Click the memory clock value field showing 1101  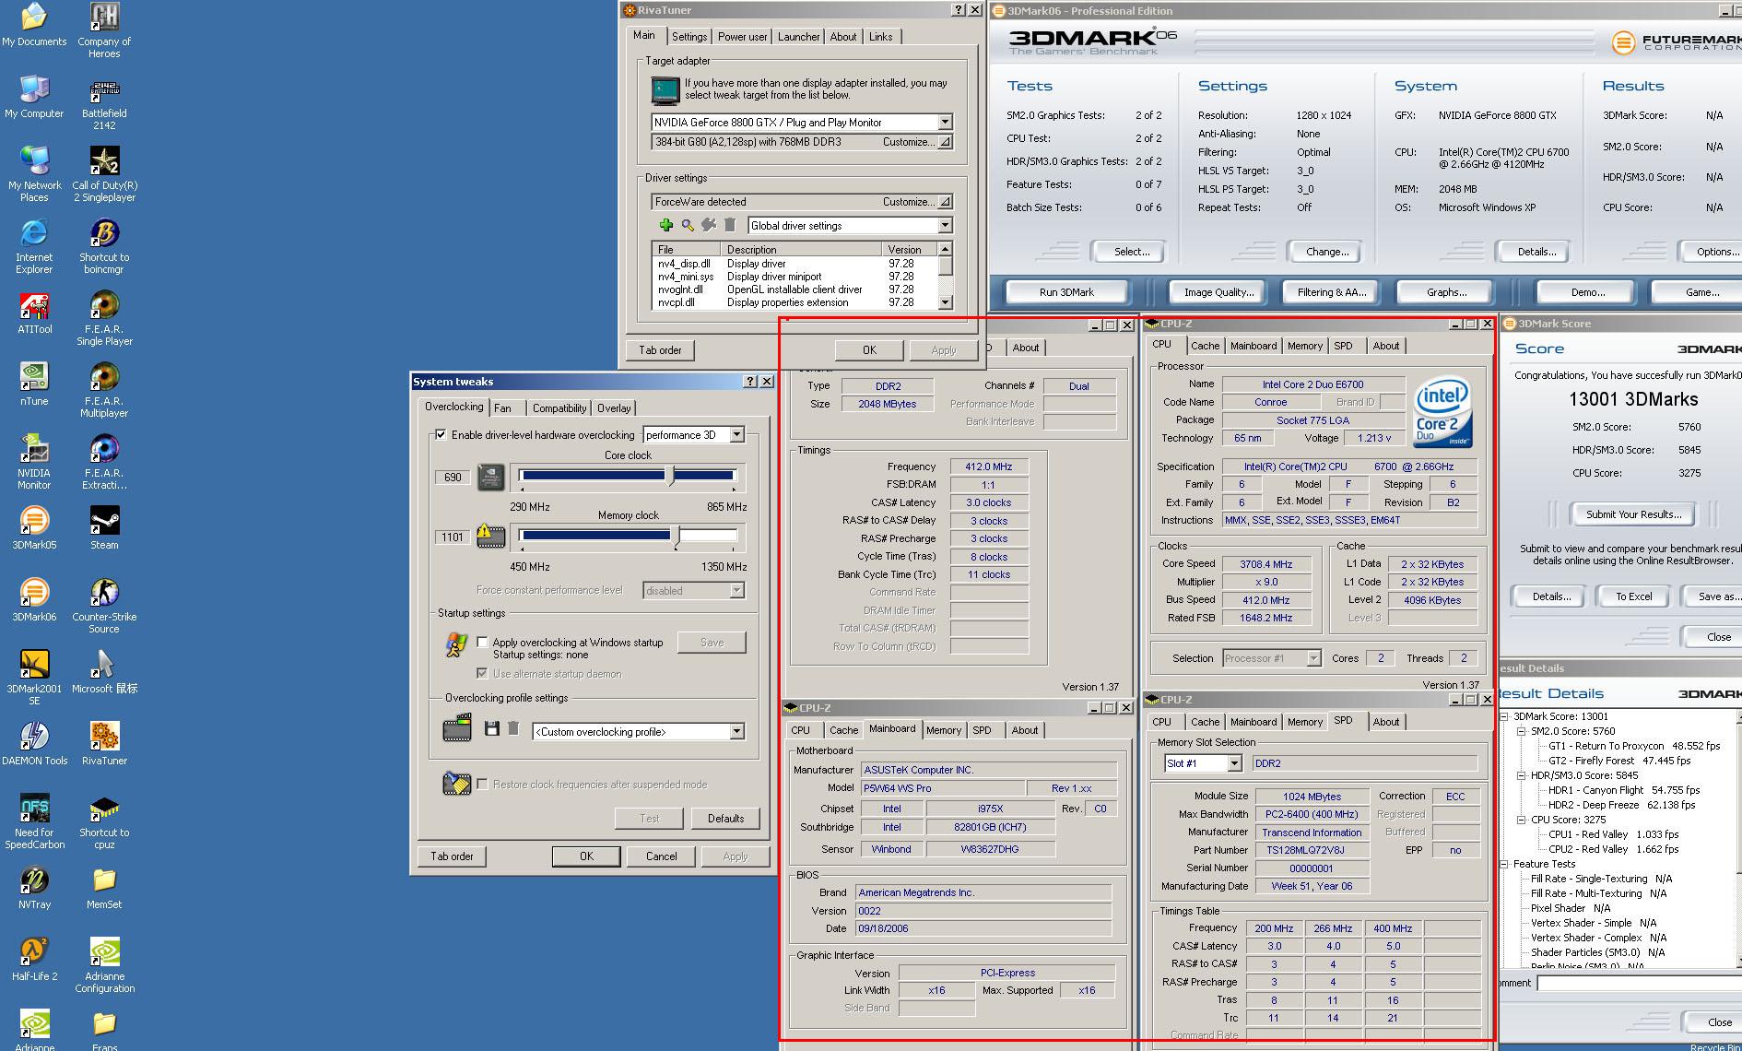(x=453, y=537)
